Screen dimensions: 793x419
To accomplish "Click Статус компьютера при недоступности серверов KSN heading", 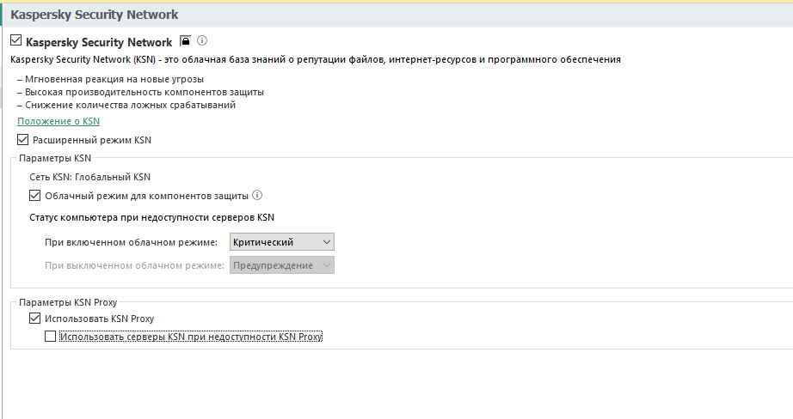I will (151, 217).
